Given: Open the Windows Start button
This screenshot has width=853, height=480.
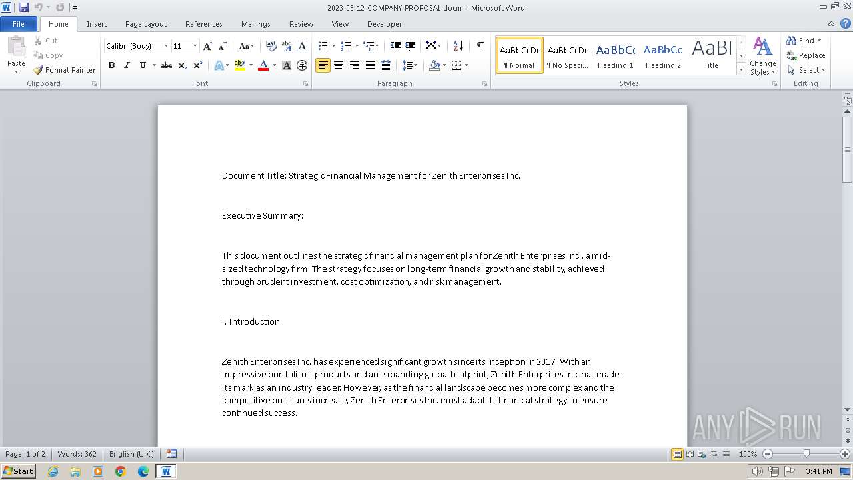Looking at the screenshot, I should click(18, 471).
